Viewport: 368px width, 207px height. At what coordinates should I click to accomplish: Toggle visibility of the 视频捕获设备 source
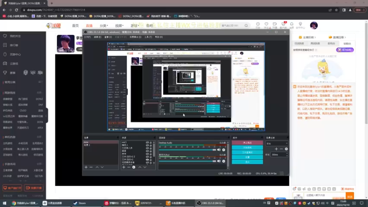pos(147,162)
